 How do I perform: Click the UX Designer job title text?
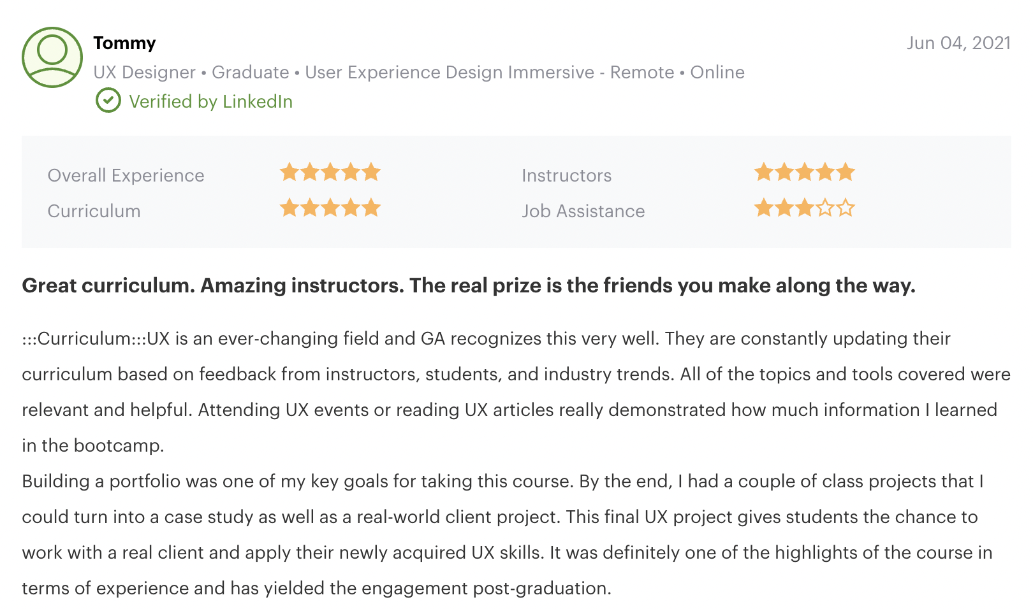pyautogui.click(x=145, y=72)
